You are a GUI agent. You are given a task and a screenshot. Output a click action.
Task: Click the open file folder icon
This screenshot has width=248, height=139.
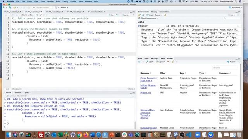coord(15,7)
